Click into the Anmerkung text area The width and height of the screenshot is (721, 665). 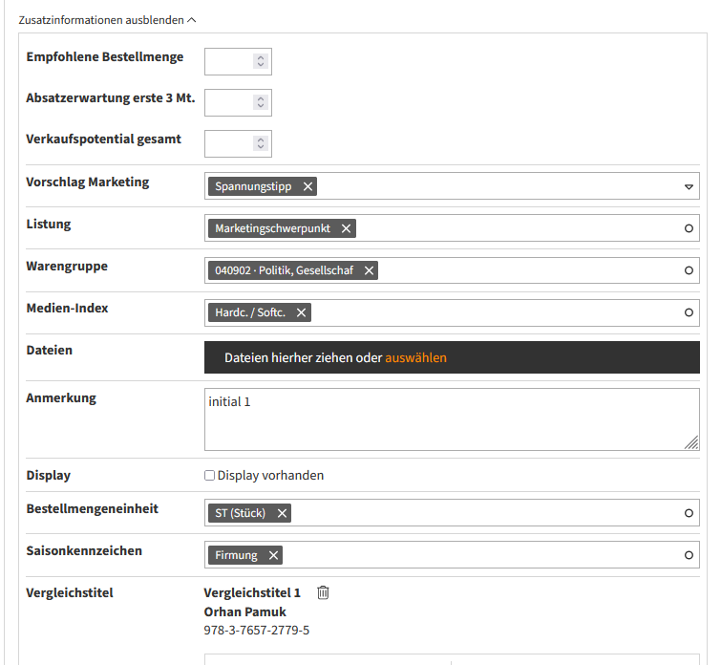[x=451, y=419]
